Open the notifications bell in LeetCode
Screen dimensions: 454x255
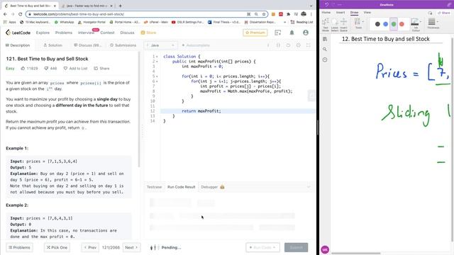tap(292, 33)
